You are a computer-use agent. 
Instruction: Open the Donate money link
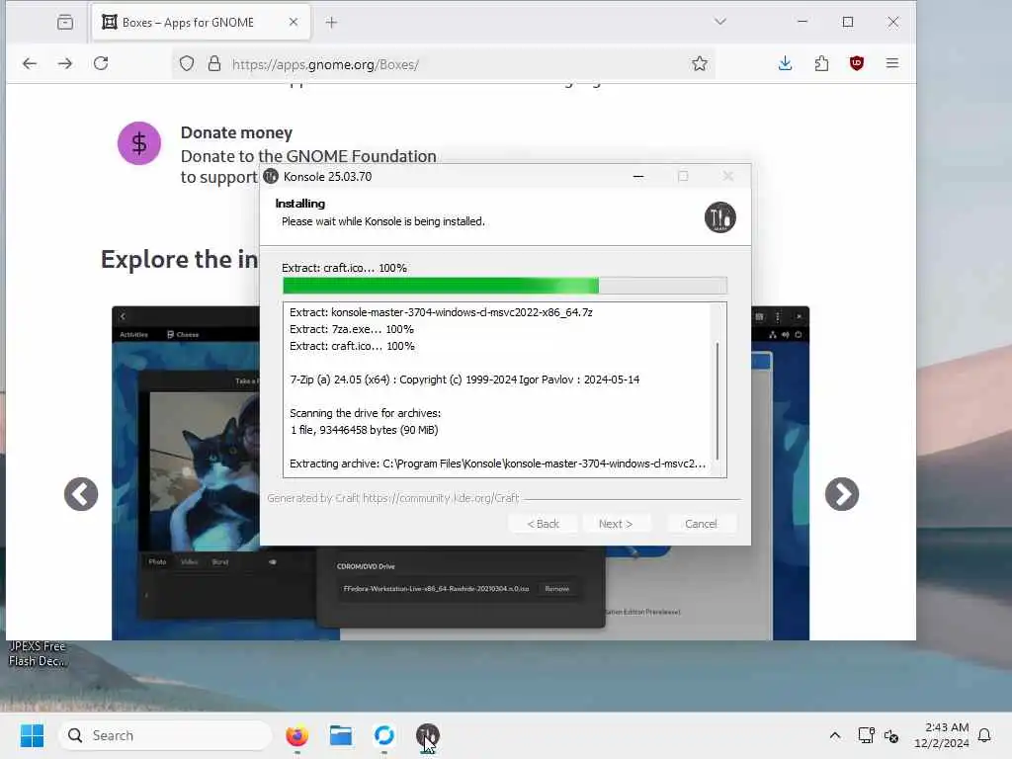coord(236,132)
